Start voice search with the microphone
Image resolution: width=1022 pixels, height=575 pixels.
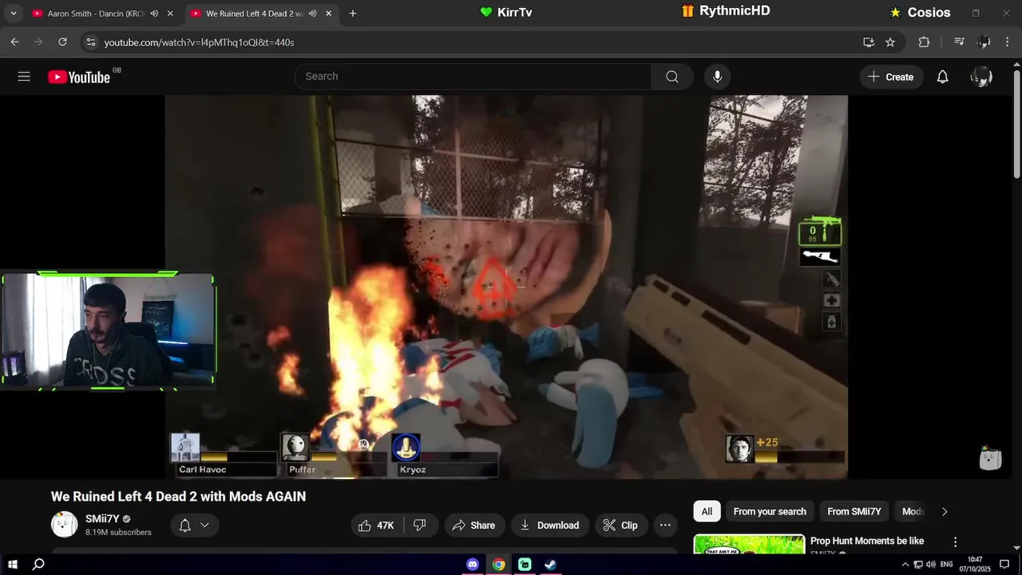click(717, 77)
